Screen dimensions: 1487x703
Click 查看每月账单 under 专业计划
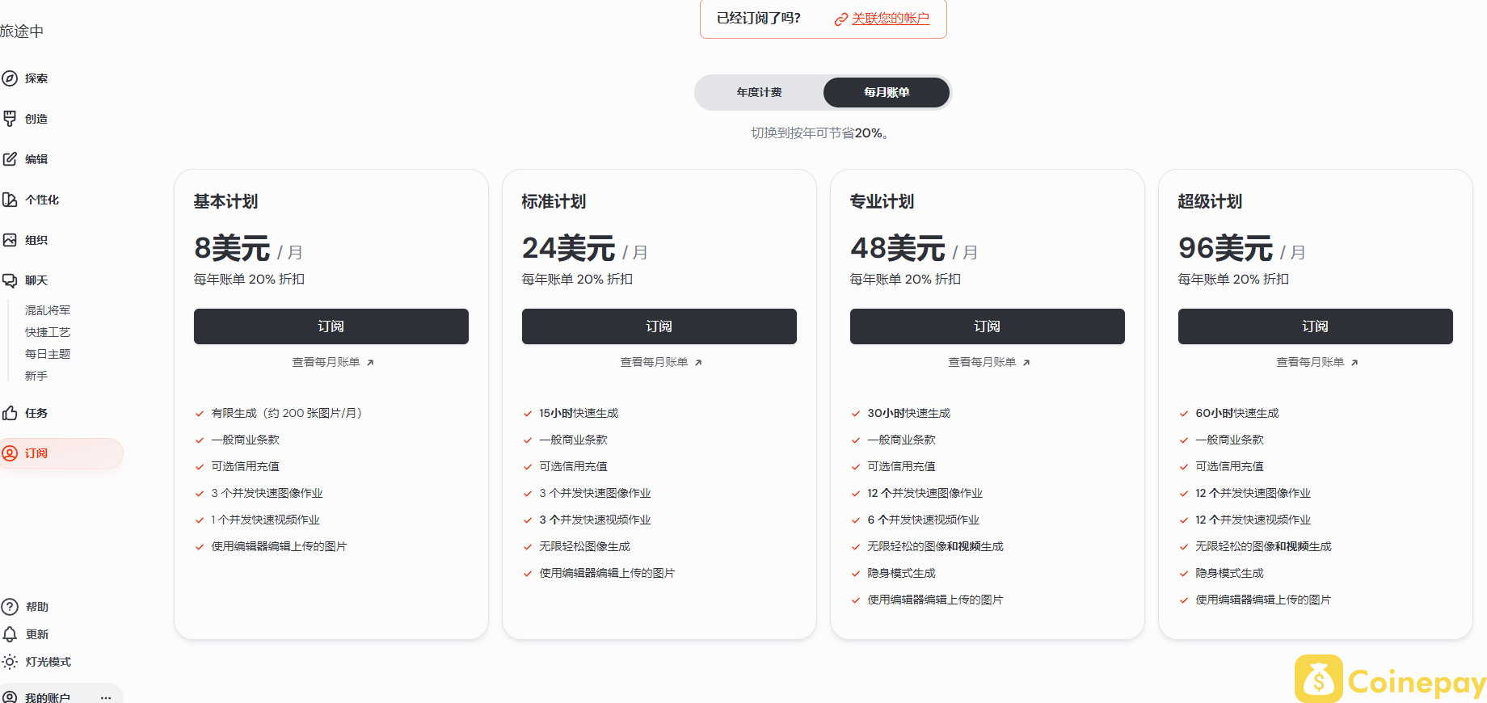tap(988, 362)
